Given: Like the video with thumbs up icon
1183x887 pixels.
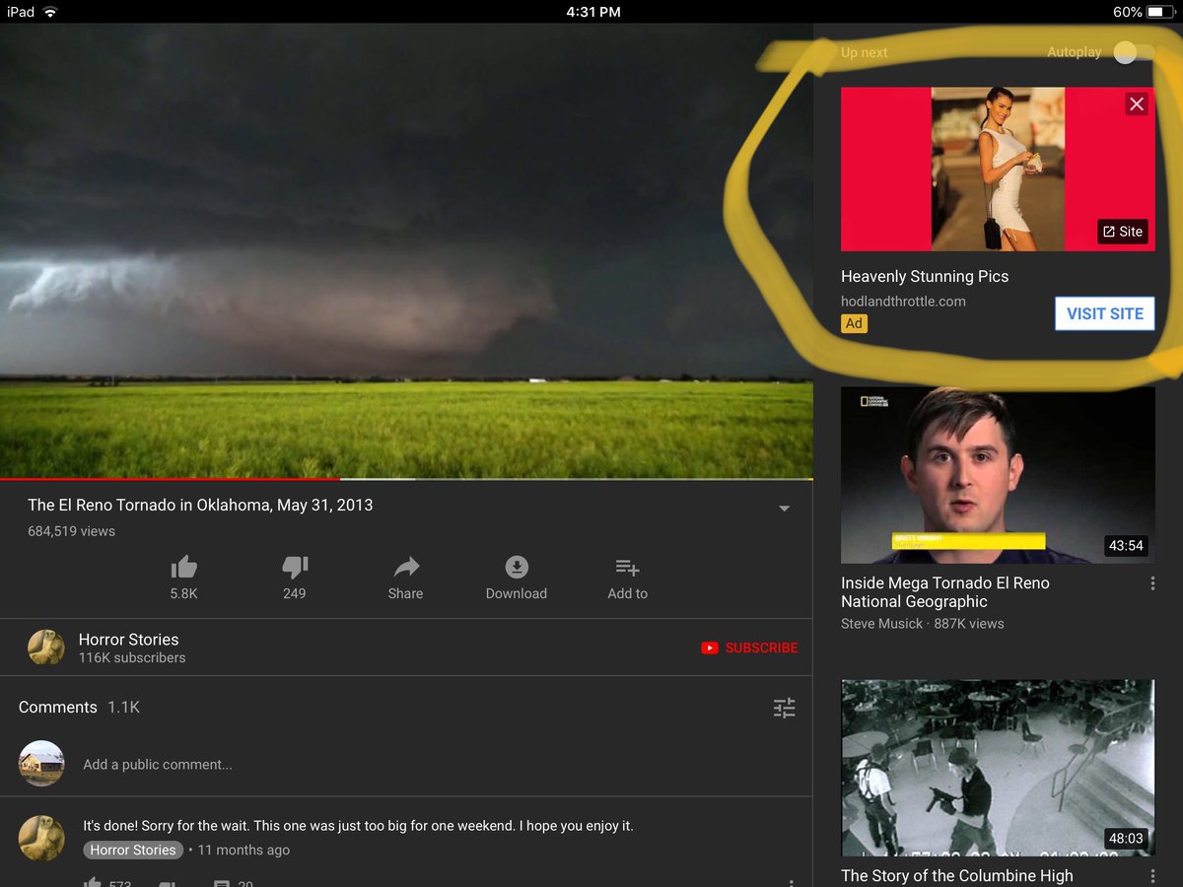Looking at the screenshot, I should tap(183, 567).
